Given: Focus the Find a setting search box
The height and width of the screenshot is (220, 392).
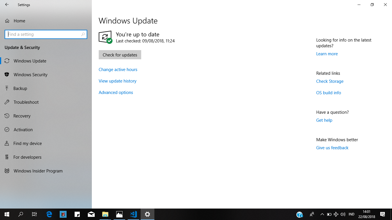Looking at the screenshot, I should 46,34.
